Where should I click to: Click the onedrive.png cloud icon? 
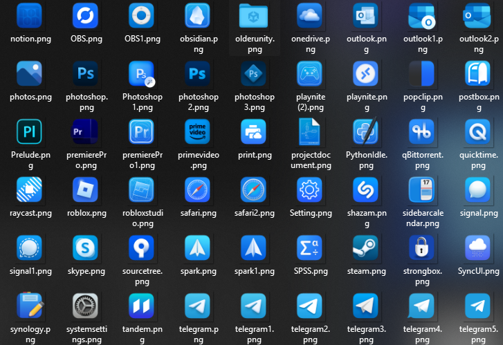tap(309, 15)
